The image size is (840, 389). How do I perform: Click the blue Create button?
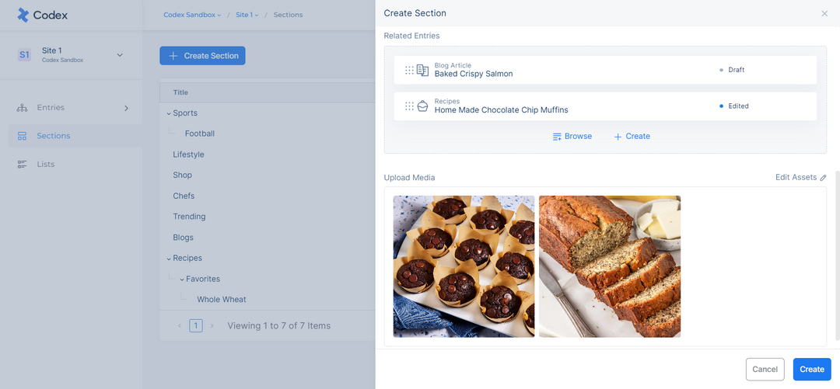click(x=811, y=370)
